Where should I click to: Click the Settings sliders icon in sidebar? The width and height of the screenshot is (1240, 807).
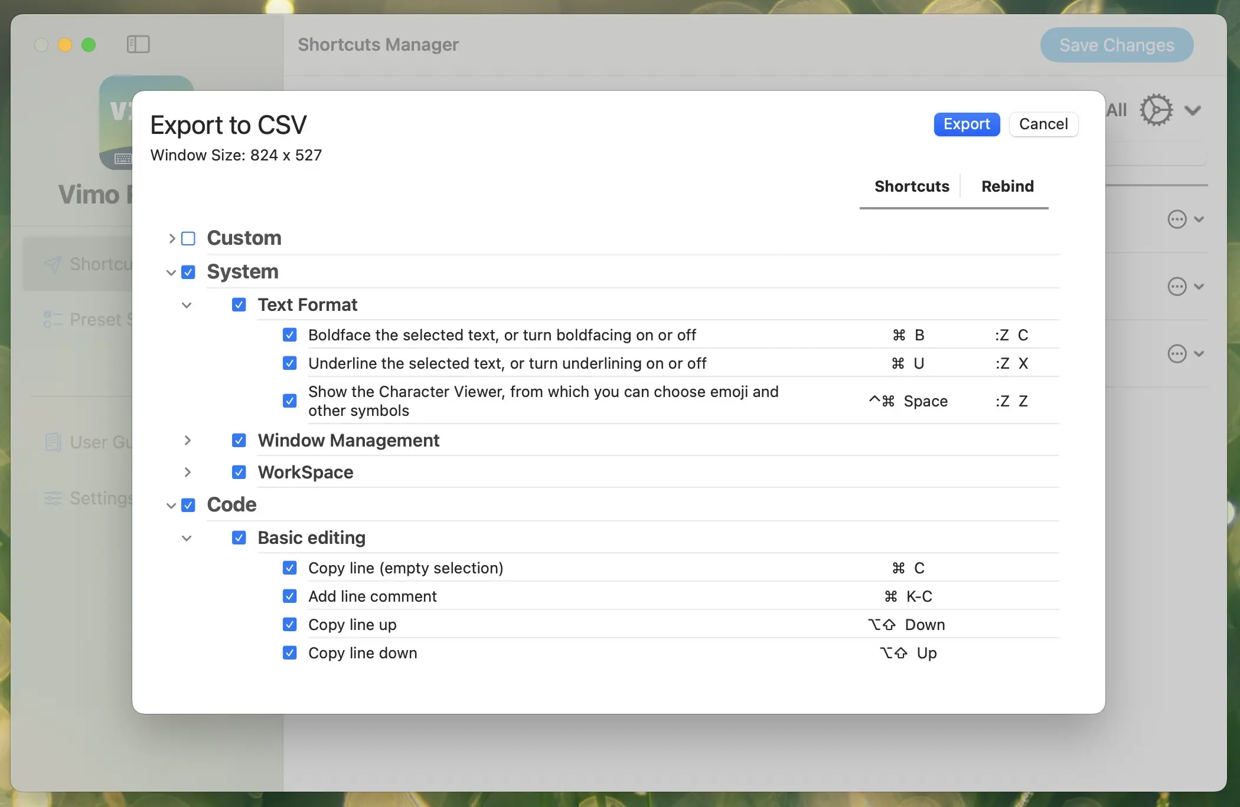(53, 498)
